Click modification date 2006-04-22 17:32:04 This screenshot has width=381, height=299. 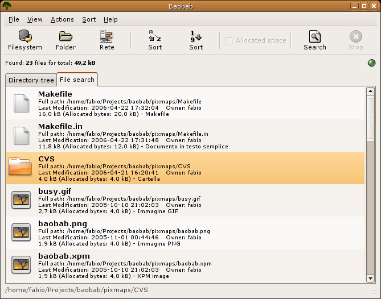125,107
